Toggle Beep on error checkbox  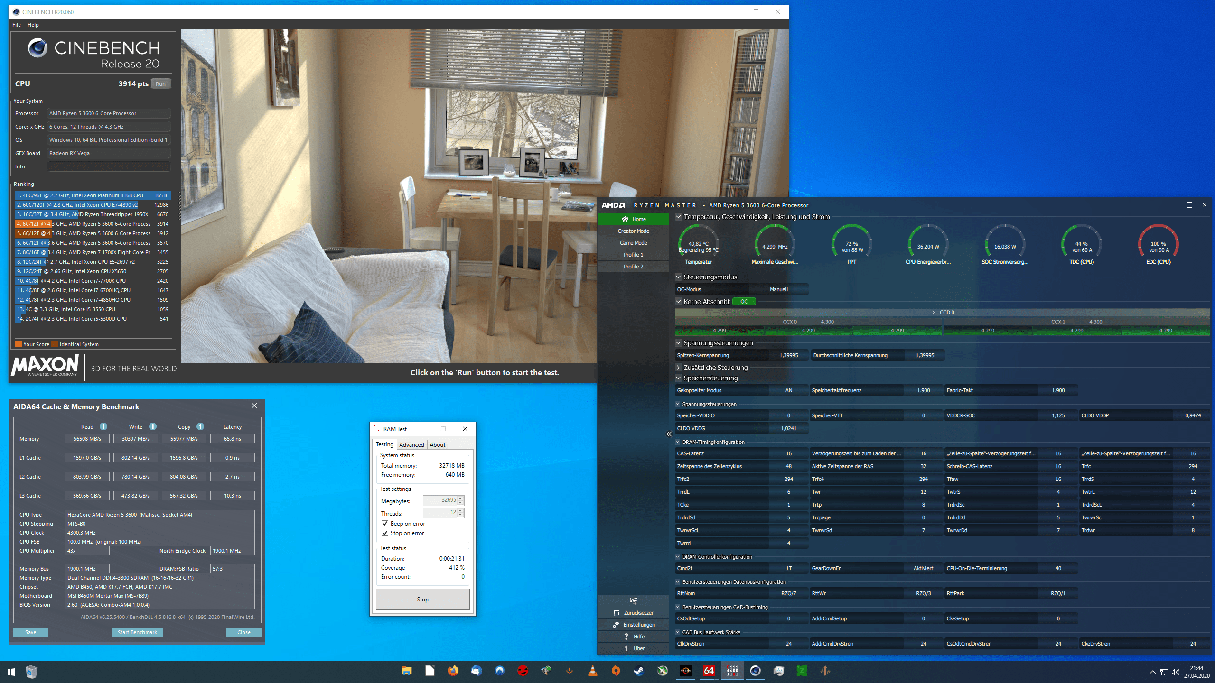click(x=385, y=524)
